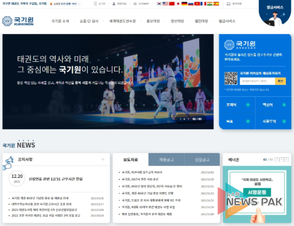Switch language using the United States flag
This screenshot has width=294, height=226.
coord(165,3)
